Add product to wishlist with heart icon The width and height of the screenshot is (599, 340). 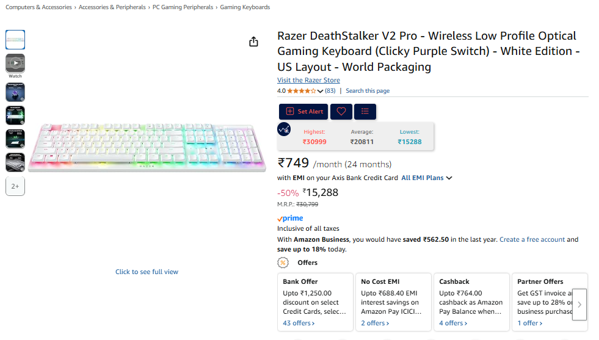pos(341,112)
